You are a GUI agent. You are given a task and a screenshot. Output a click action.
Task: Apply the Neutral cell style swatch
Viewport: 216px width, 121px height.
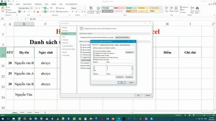pyautogui.click(x=143, y=8)
